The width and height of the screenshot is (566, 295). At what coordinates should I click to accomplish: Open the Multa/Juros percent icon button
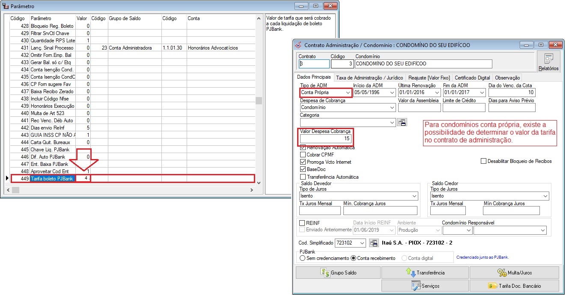point(514,272)
